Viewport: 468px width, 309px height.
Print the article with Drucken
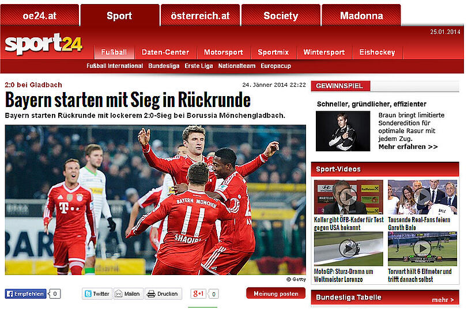coord(163,294)
